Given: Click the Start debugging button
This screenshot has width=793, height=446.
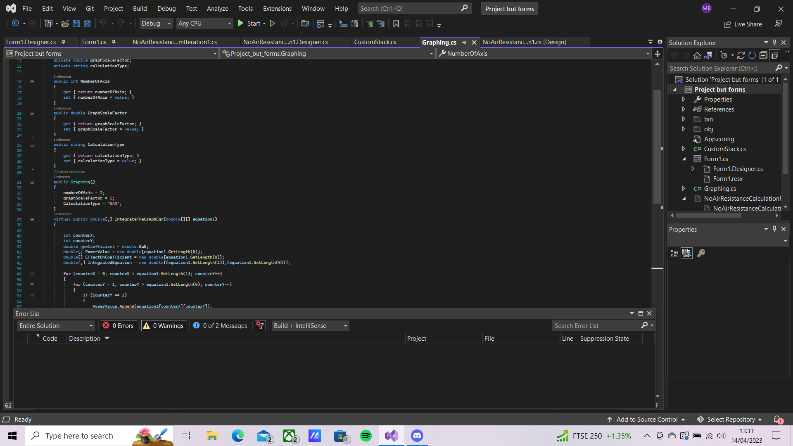Looking at the screenshot, I should click(x=241, y=24).
